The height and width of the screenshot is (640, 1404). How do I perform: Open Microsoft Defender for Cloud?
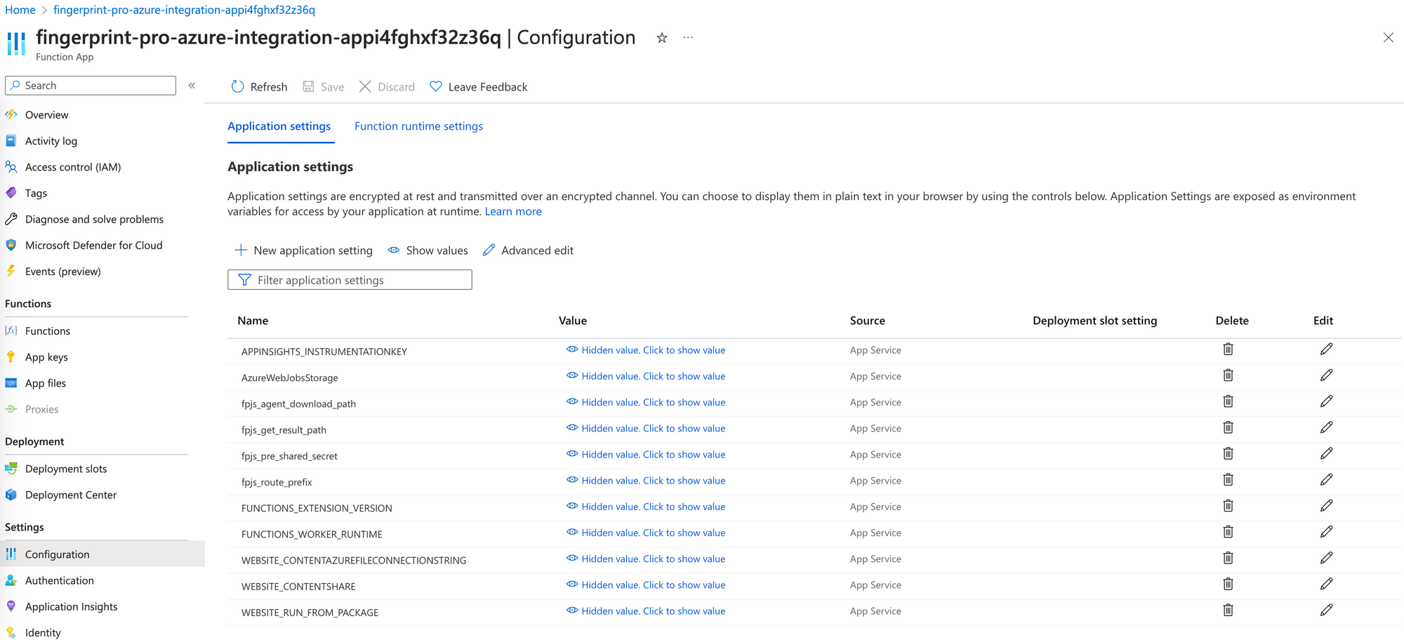[93, 245]
